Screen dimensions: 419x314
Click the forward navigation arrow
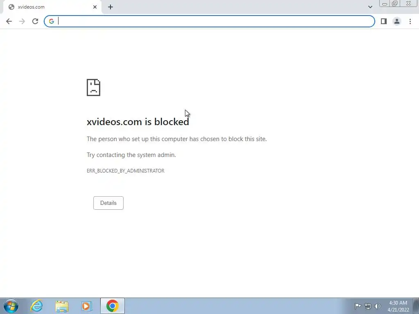22,21
